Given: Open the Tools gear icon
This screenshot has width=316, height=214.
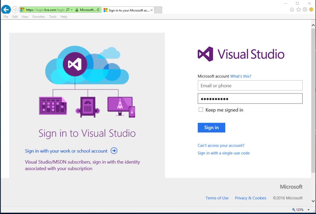Looking at the screenshot, I should [305, 10].
